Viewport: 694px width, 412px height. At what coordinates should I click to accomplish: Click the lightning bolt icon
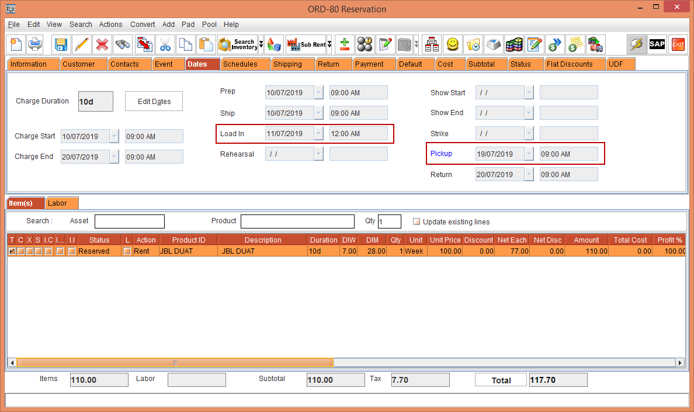tap(637, 44)
